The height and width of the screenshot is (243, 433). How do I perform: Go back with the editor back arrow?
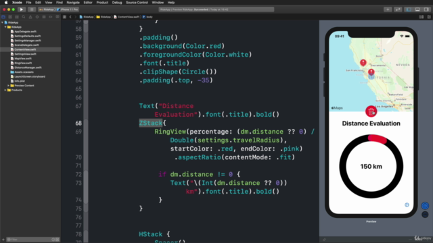pos(70,17)
